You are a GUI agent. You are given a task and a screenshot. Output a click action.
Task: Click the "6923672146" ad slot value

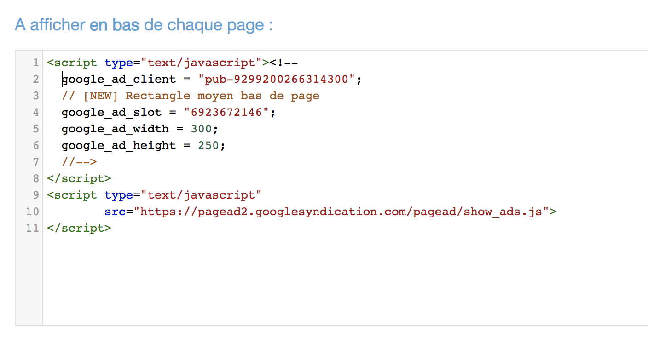click(x=226, y=112)
